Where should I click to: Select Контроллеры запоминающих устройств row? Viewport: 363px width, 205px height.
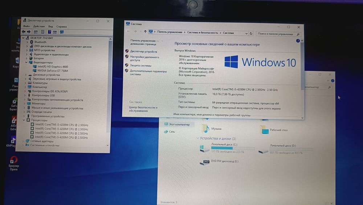point(57,100)
